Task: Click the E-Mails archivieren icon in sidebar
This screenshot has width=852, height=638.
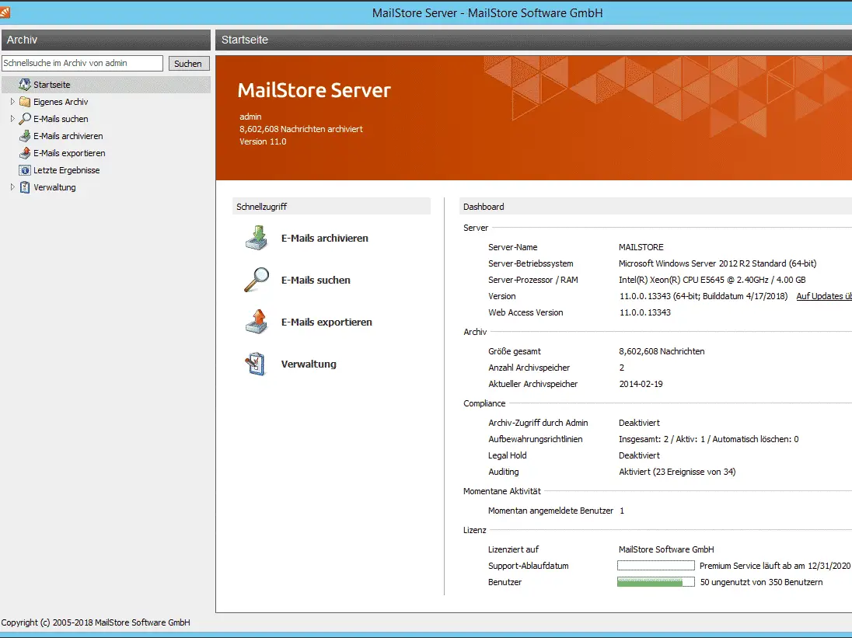Action: [24, 136]
